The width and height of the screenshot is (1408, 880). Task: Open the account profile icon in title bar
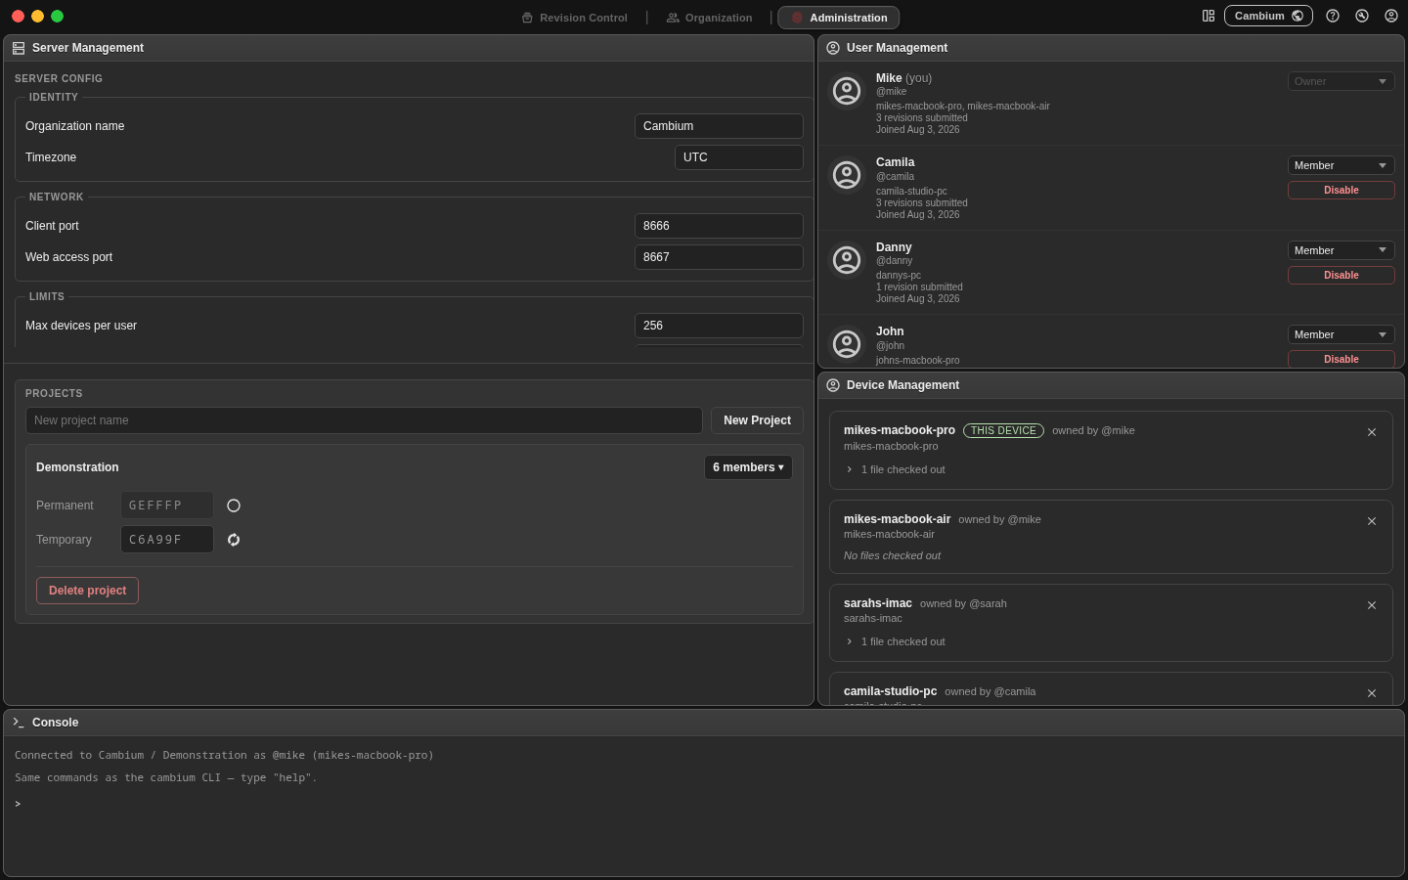1391,16
